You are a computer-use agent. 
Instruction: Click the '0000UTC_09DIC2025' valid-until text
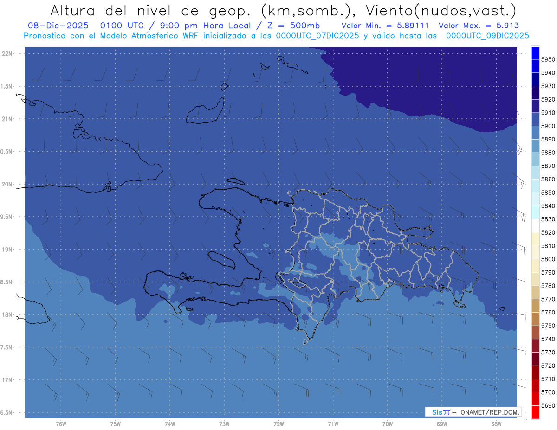point(487,36)
